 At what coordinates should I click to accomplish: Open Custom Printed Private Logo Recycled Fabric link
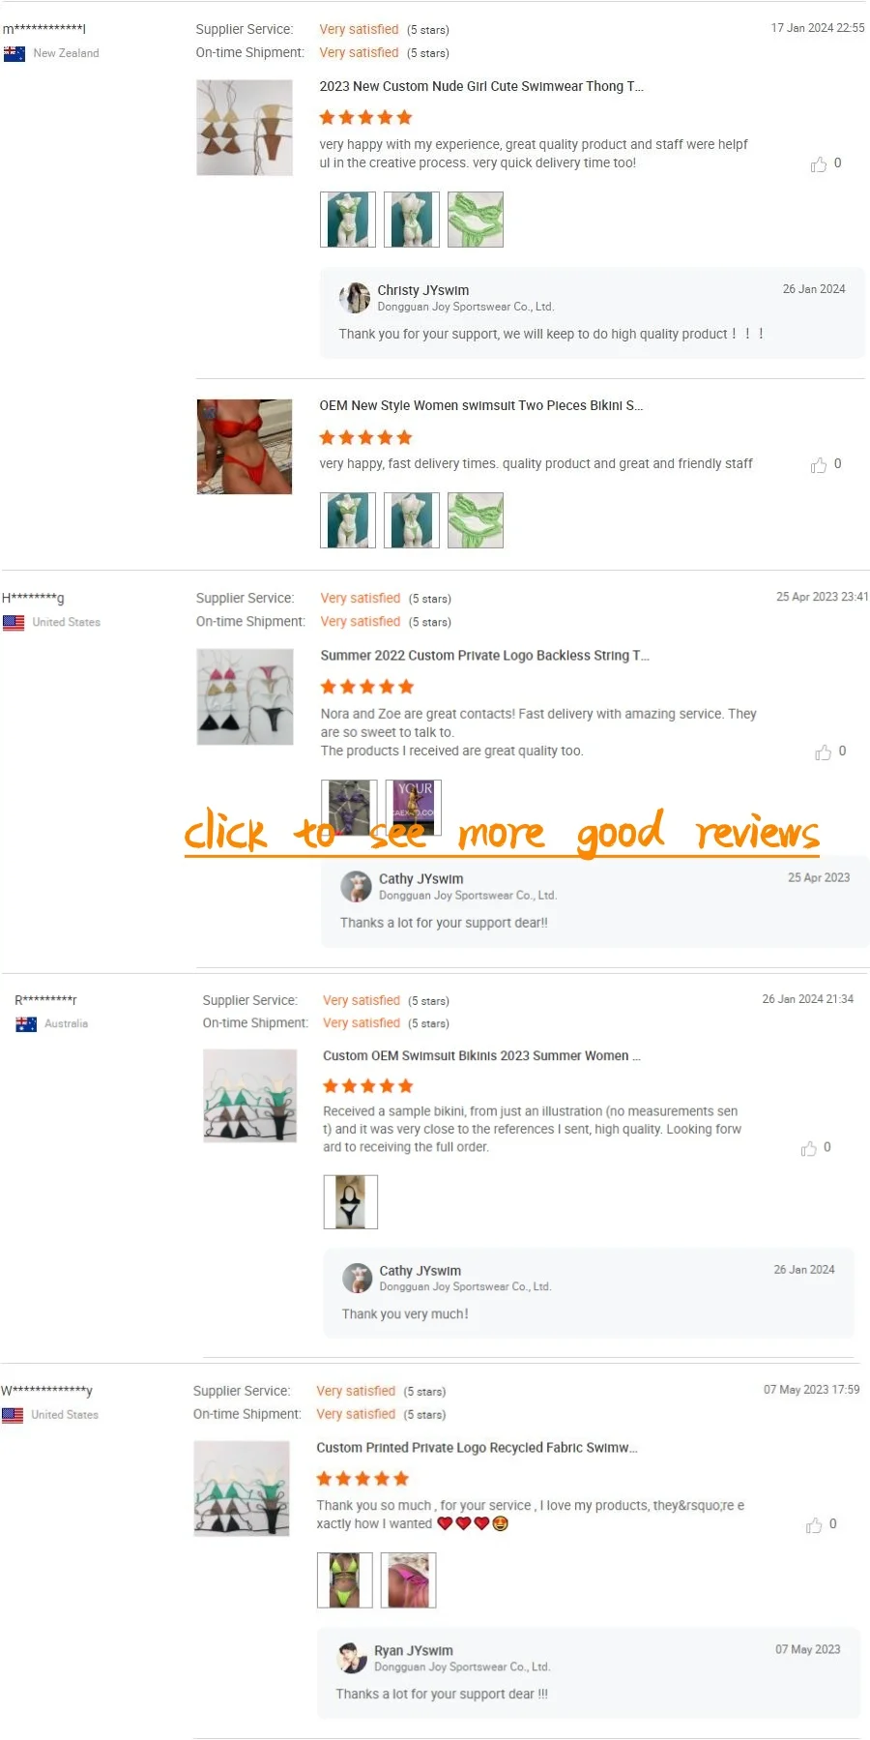tap(478, 1447)
